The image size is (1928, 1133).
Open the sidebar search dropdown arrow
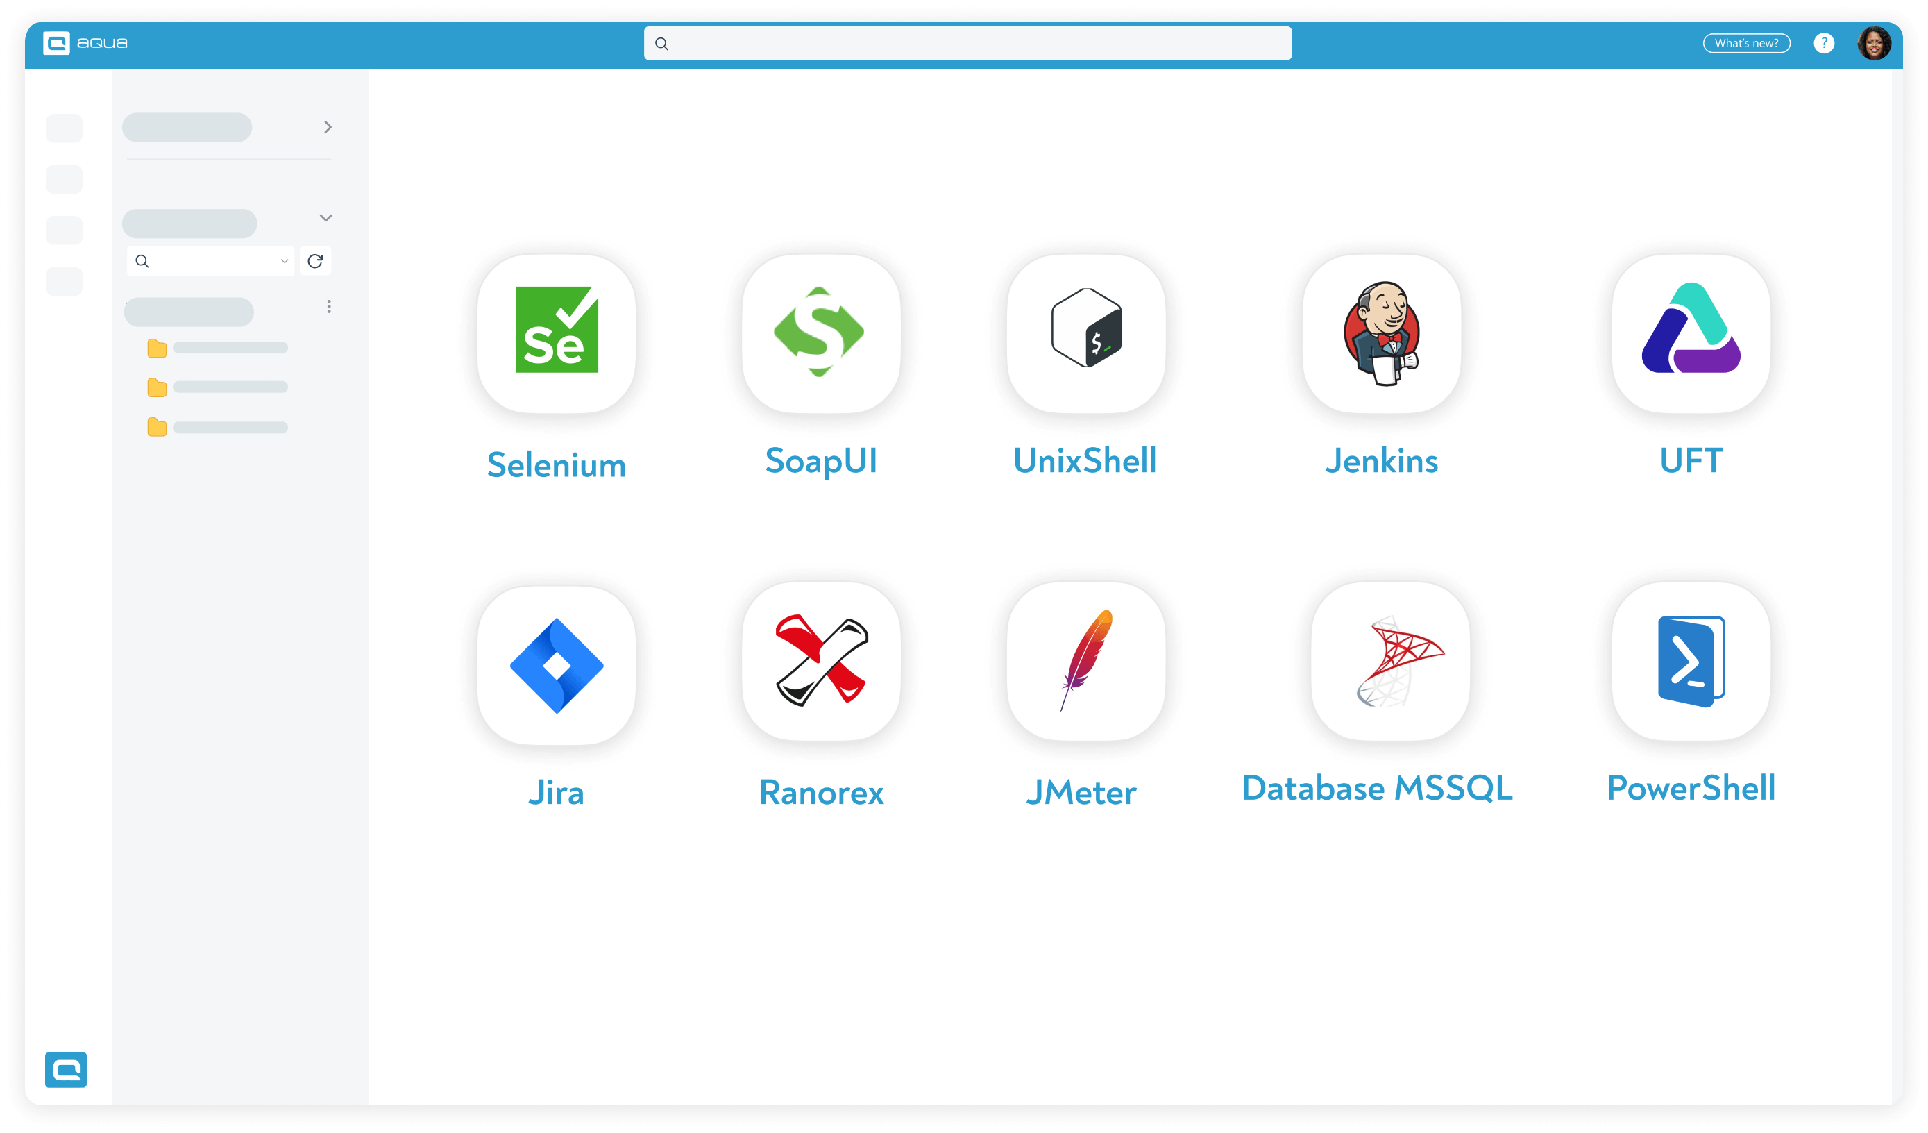point(284,261)
